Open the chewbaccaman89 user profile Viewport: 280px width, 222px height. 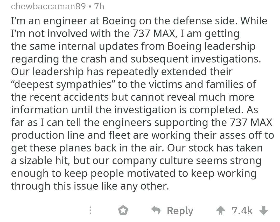click(x=48, y=6)
